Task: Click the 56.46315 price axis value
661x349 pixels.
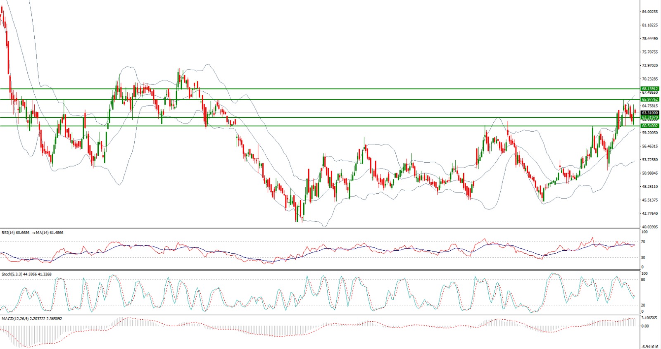Action: pos(649,146)
